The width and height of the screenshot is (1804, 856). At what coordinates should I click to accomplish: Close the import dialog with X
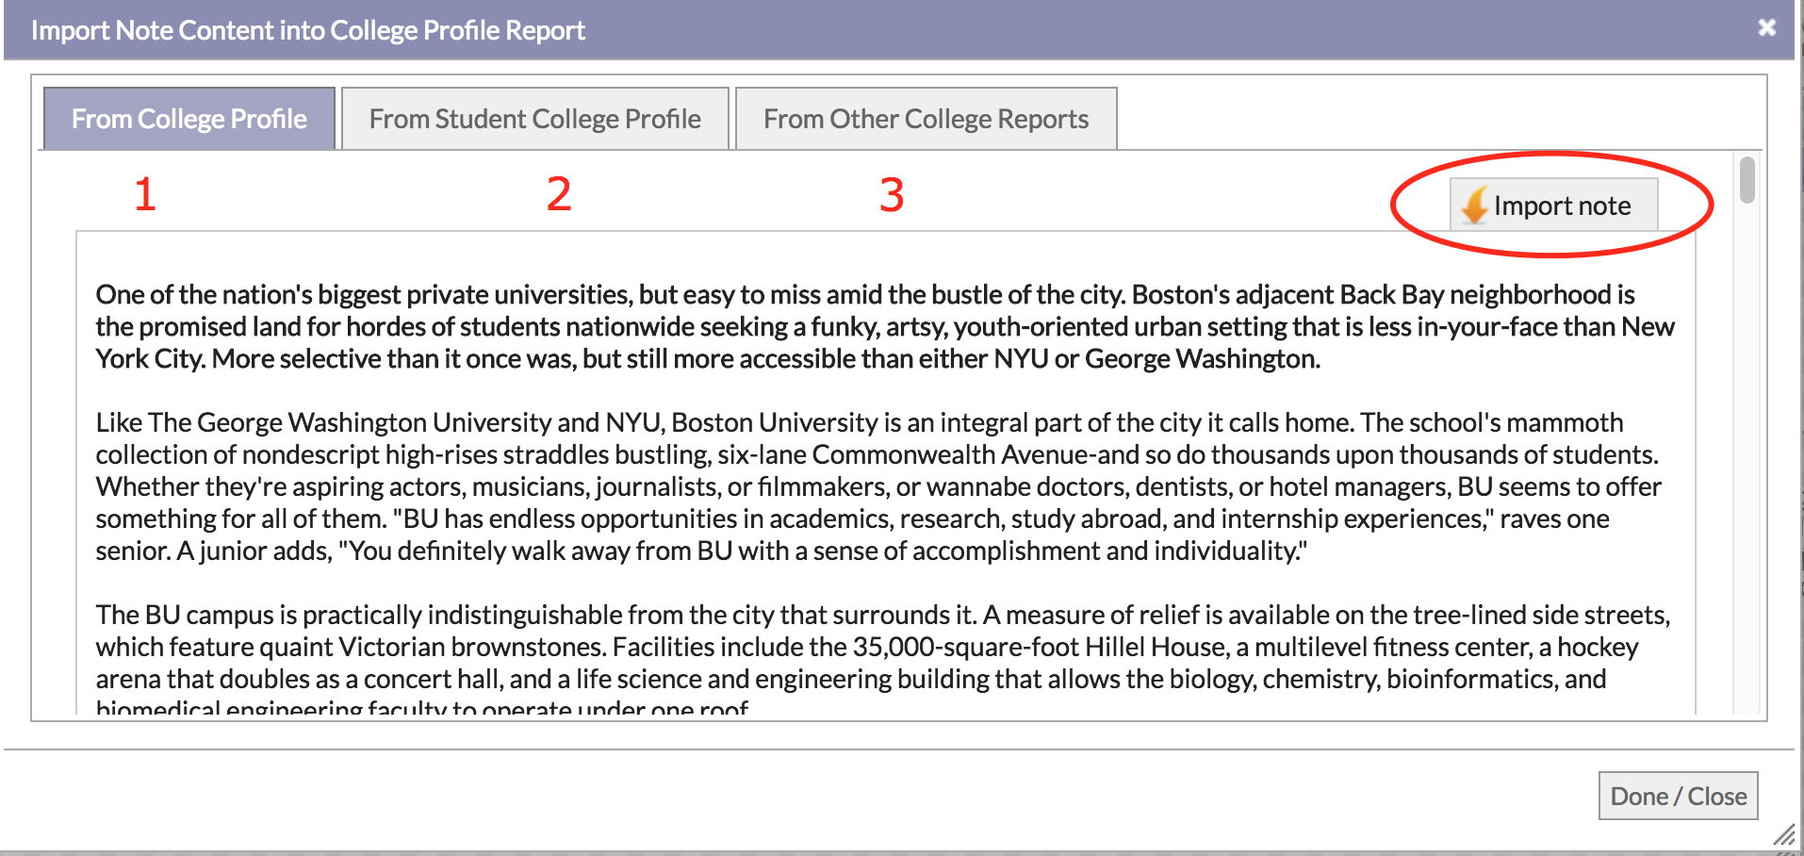1766,27
